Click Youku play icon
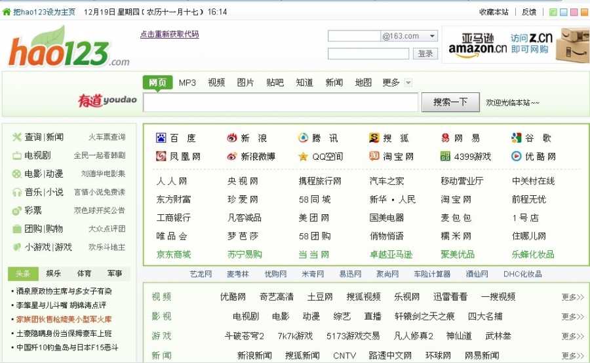The width and height of the screenshot is (590, 363). (517, 156)
